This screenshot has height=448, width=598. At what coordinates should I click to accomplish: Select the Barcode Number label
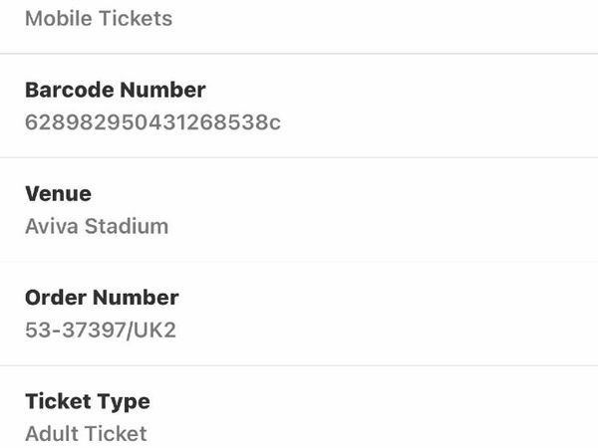pos(115,90)
